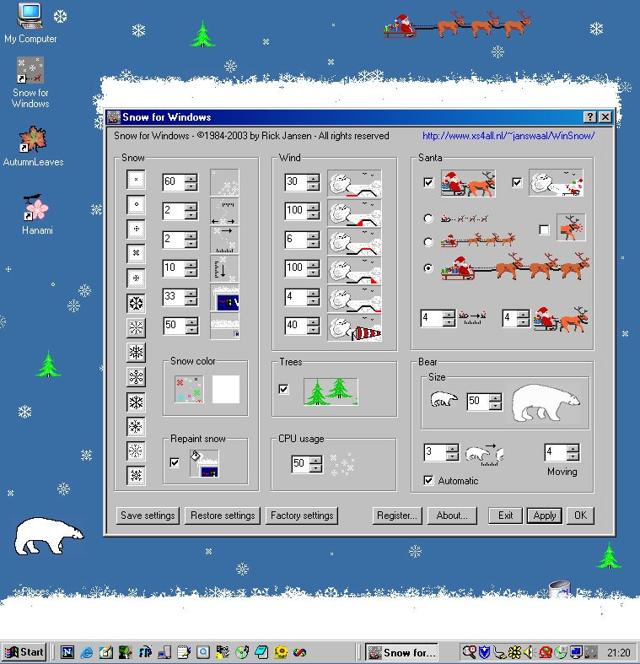Click Save settings button
The width and height of the screenshot is (640, 664).
(x=148, y=516)
